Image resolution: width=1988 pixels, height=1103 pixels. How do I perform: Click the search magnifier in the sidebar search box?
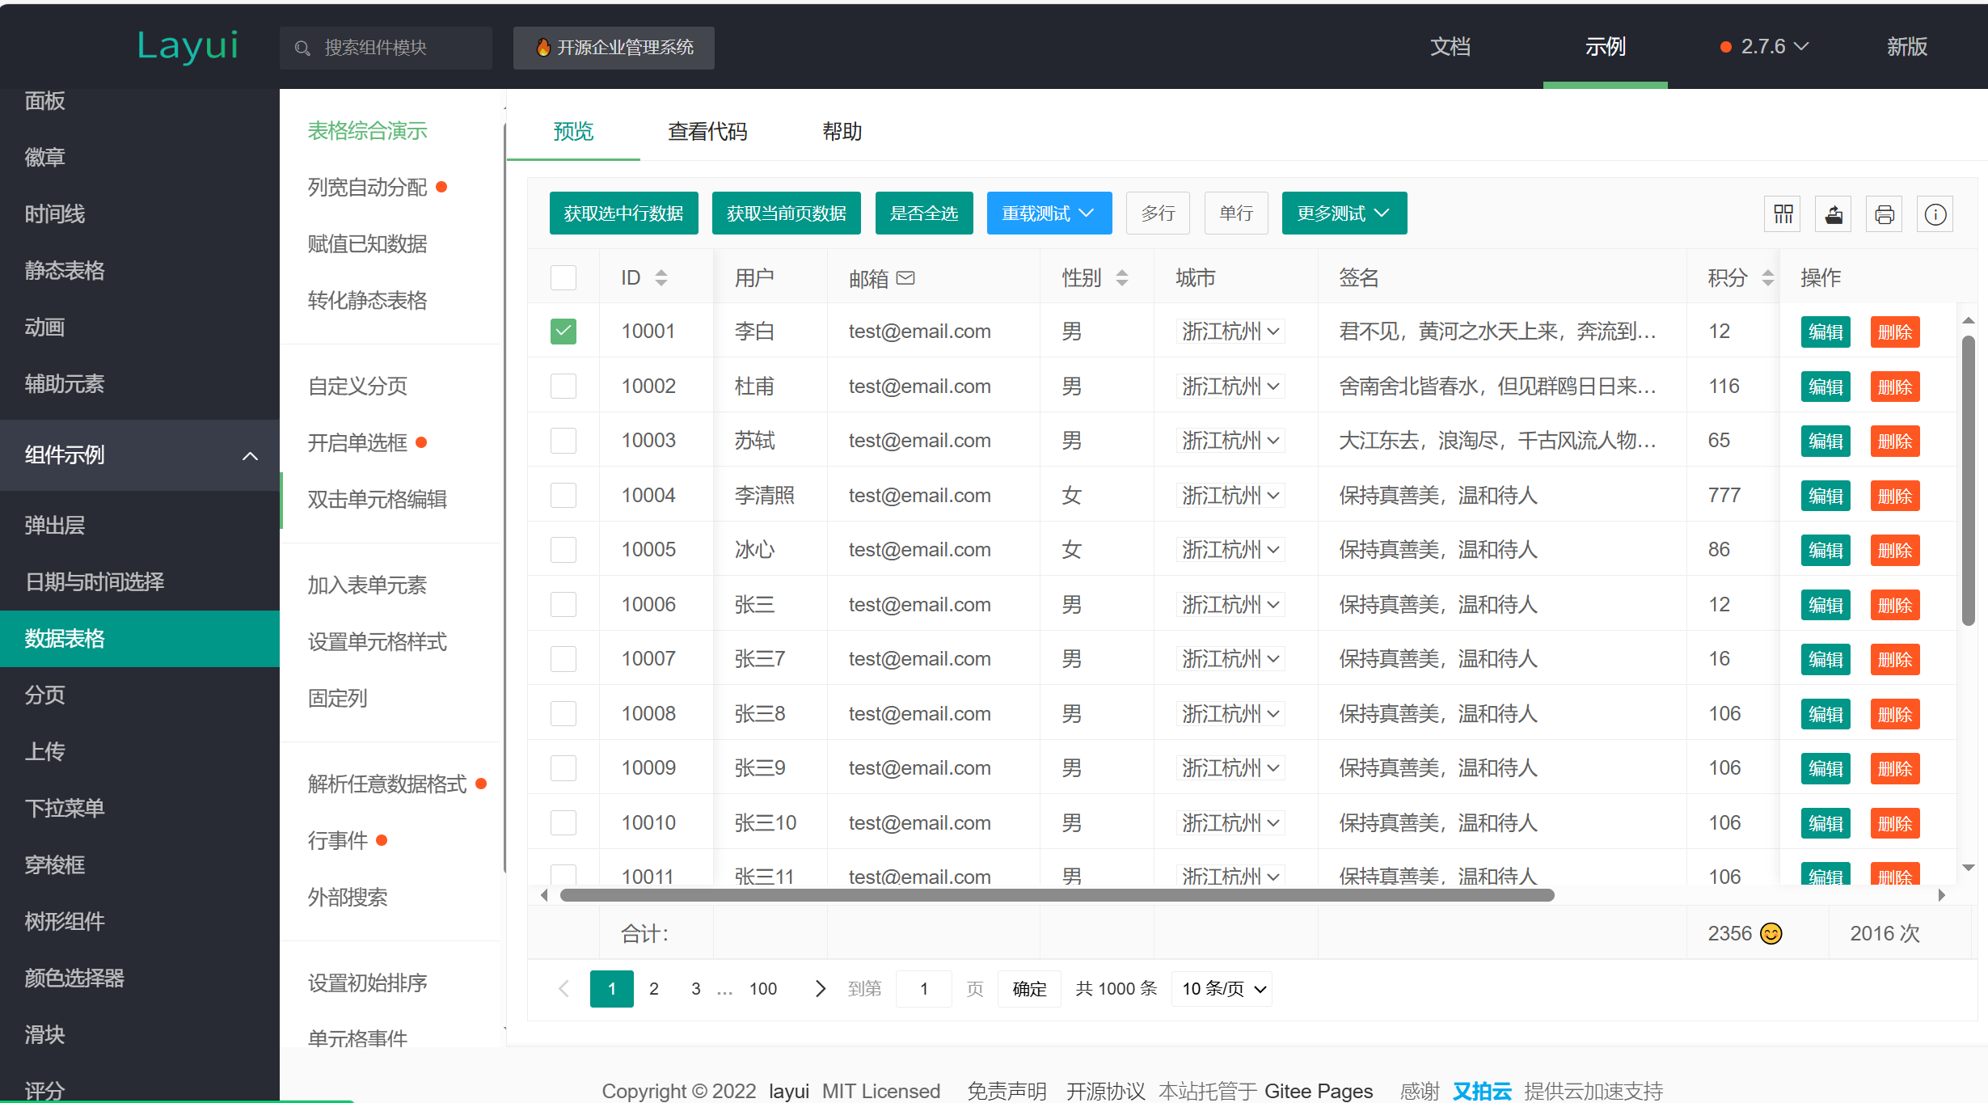302,48
